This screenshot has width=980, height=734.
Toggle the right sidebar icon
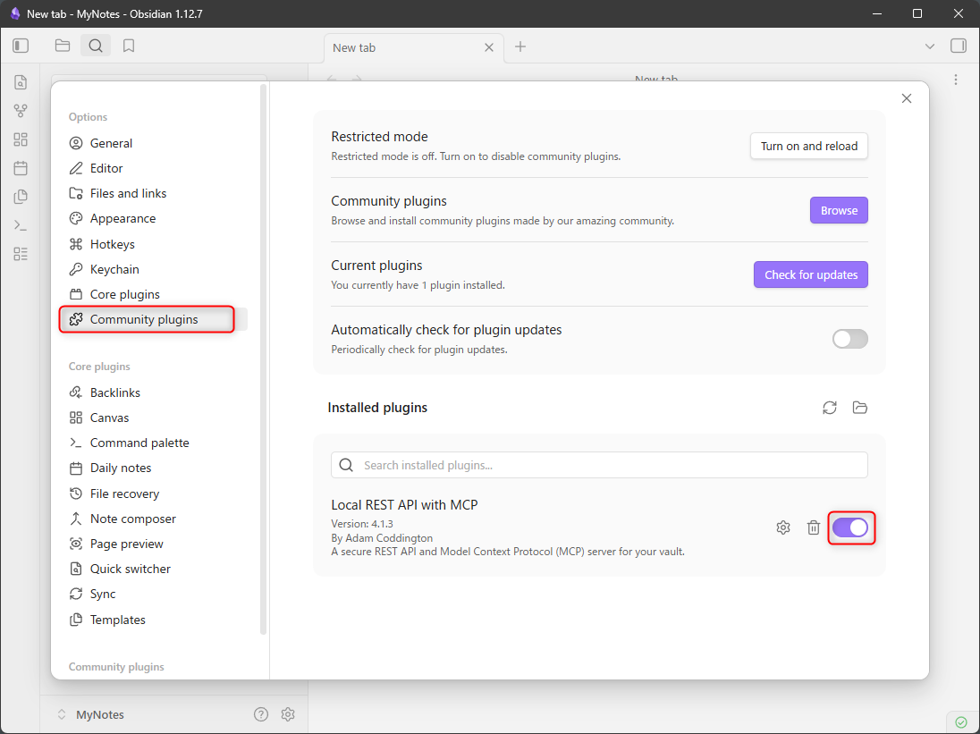pyautogui.click(x=959, y=46)
